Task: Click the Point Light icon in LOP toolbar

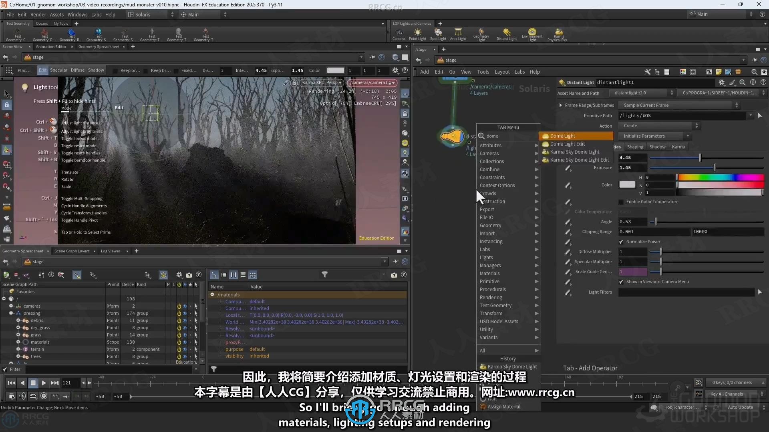Action: point(418,34)
